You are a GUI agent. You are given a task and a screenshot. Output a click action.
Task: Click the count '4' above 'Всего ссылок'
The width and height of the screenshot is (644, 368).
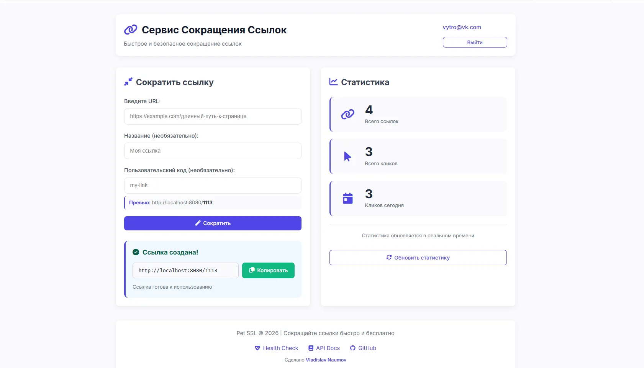[369, 110]
